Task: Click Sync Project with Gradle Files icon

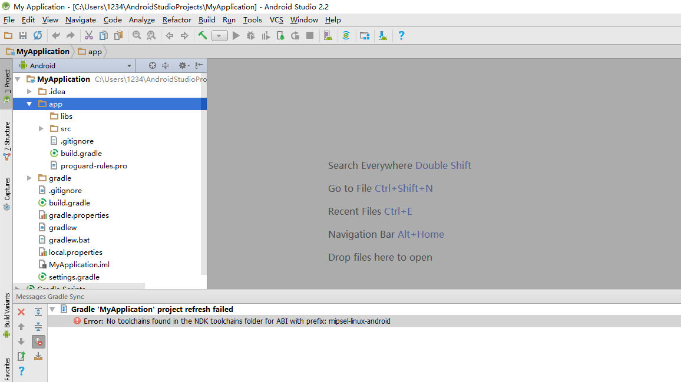Action: pyautogui.click(x=346, y=35)
